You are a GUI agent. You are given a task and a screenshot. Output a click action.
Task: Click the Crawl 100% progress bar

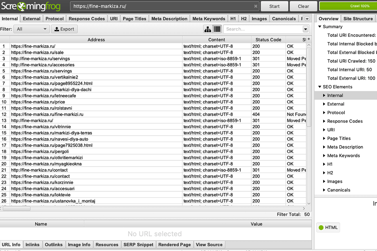point(348,6)
